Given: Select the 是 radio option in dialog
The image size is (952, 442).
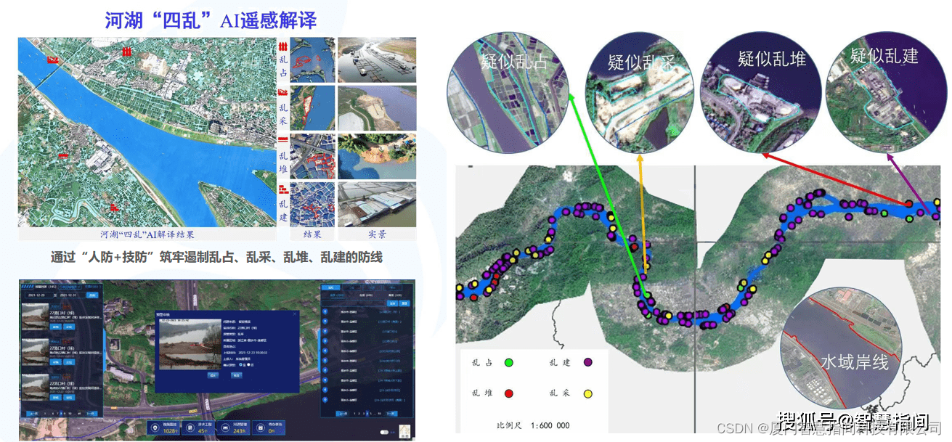Looking at the screenshot, I should (240, 364).
